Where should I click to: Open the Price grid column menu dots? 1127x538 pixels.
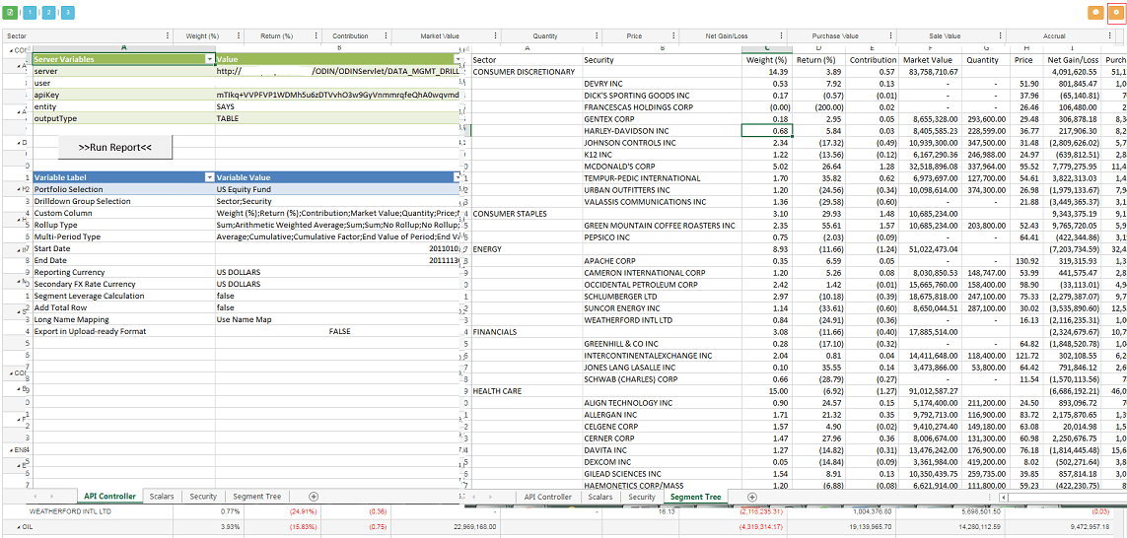coord(674,35)
